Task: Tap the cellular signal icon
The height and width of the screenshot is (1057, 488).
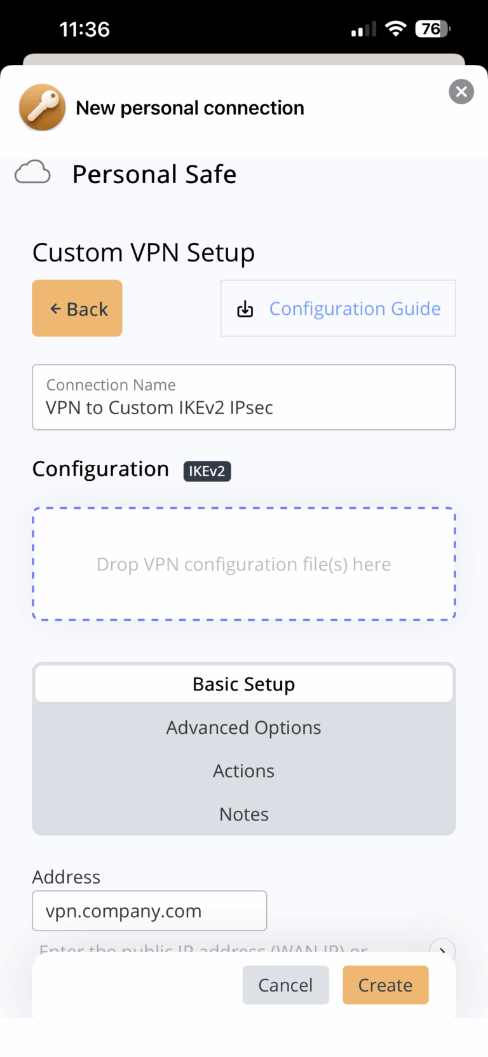Action: (361, 28)
